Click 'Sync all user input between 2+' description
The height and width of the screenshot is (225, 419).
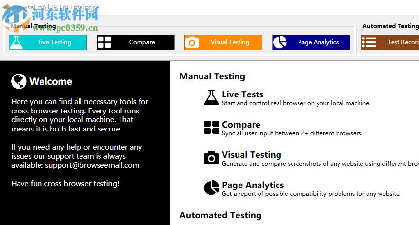point(292,133)
